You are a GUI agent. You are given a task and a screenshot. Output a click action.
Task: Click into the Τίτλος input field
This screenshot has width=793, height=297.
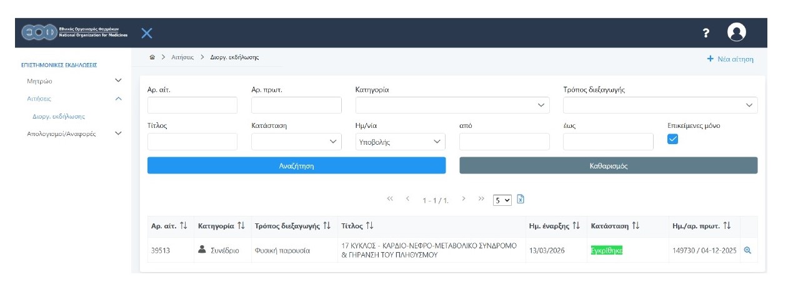(192, 142)
